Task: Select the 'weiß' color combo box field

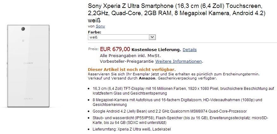Action: (x=119, y=37)
